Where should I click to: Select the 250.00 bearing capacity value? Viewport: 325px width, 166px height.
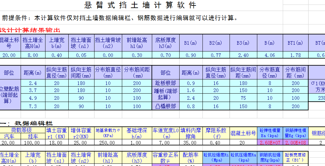(108, 143)
